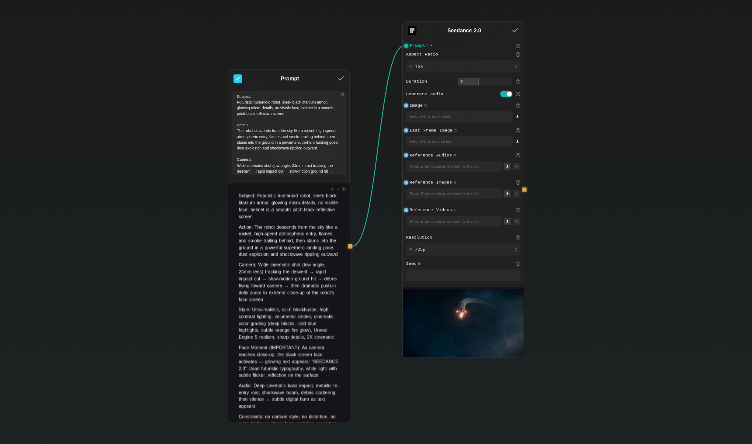
Task: Click the help icon beside Generate Audio
Action: (518, 94)
